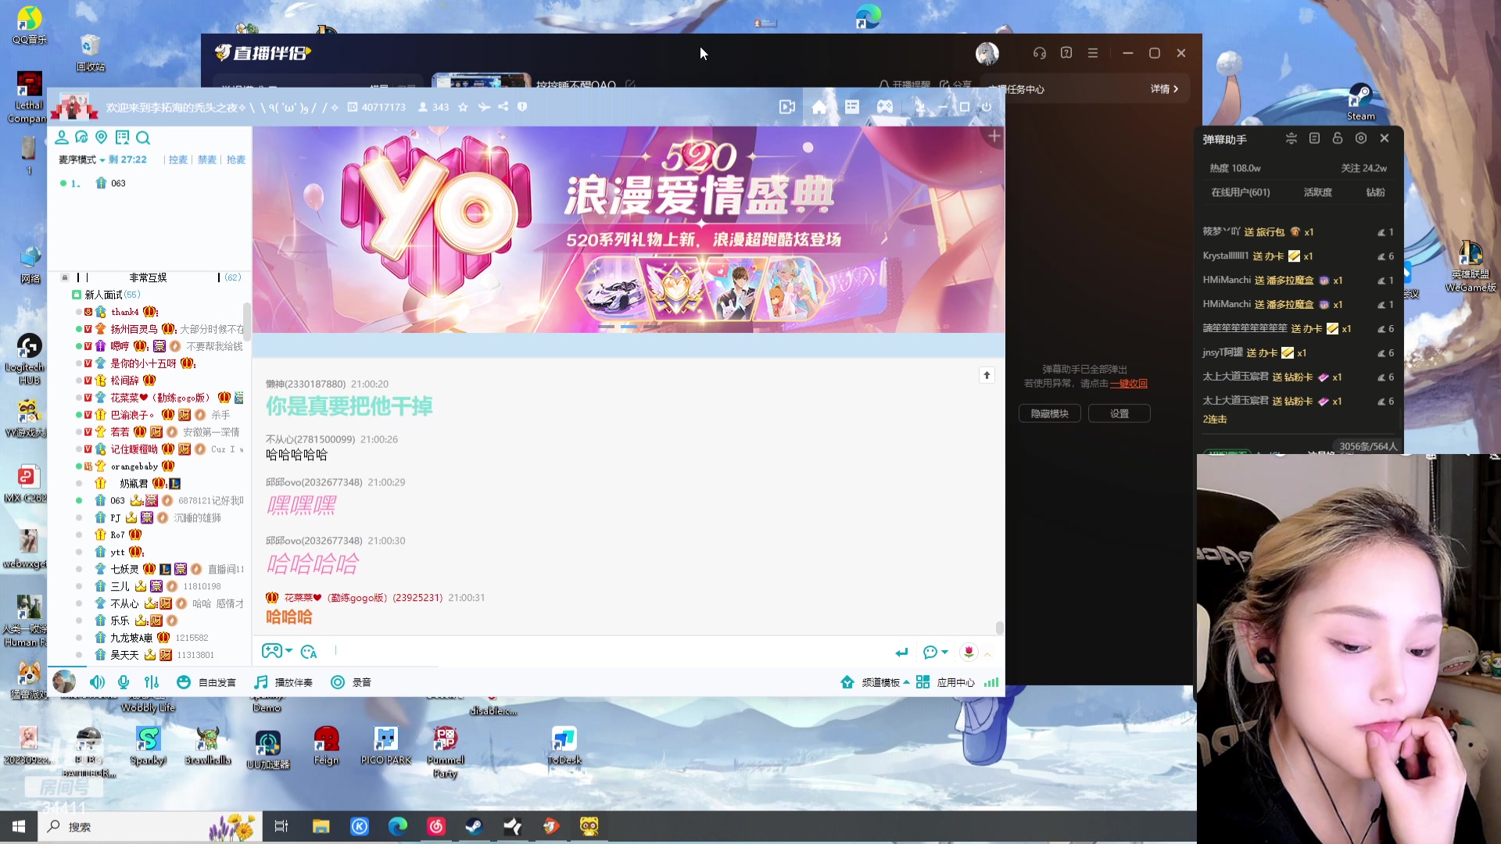Mute the speaker volume icon
Image resolution: width=1501 pixels, height=844 pixels.
(97, 682)
